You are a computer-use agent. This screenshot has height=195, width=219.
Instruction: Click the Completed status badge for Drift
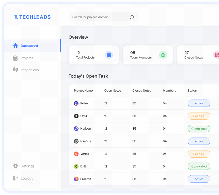click(199, 166)
